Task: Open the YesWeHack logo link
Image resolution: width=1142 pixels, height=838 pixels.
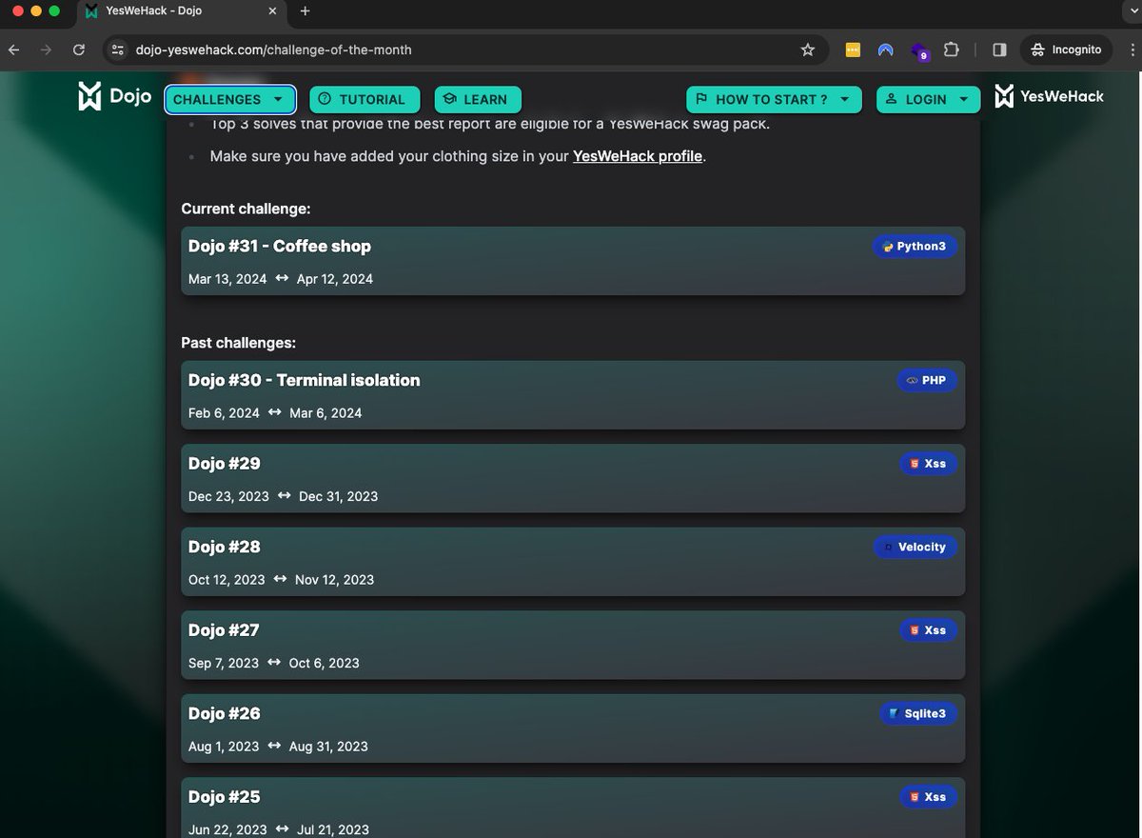Action: coord(1049,96)
